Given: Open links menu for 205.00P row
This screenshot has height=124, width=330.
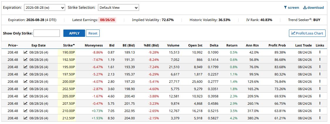Looking at the screenshot, I should (320, 96).
